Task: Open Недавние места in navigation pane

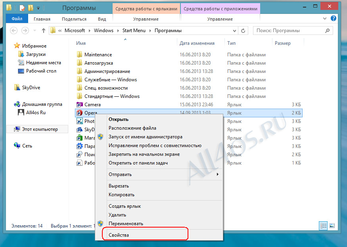Action: pyautogui.click(x=43, y=63)
